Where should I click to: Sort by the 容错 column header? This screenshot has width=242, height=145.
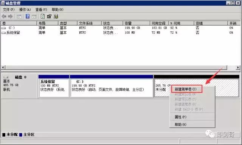click(211, 23)
